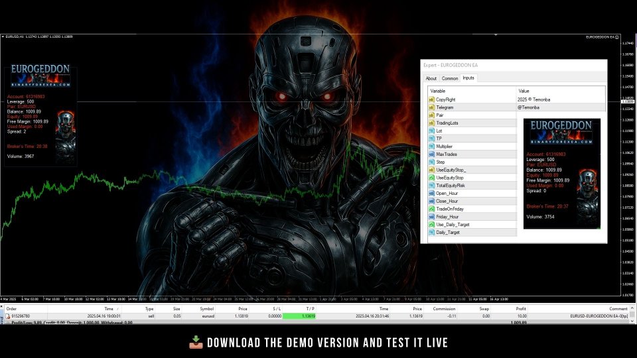The height and width of the screenshot is (358, 637).
Task: Select the CopyRight value '2025 © Temonba'
Action: pyautogui.click(x=533, y=99)
